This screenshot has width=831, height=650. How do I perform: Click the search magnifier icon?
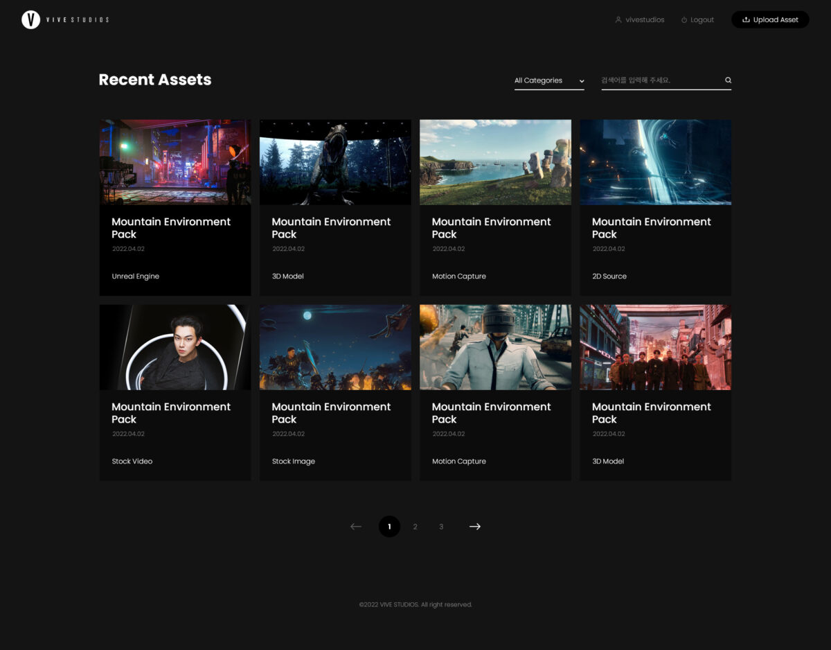pyautogui.click(x=728, y=80)
